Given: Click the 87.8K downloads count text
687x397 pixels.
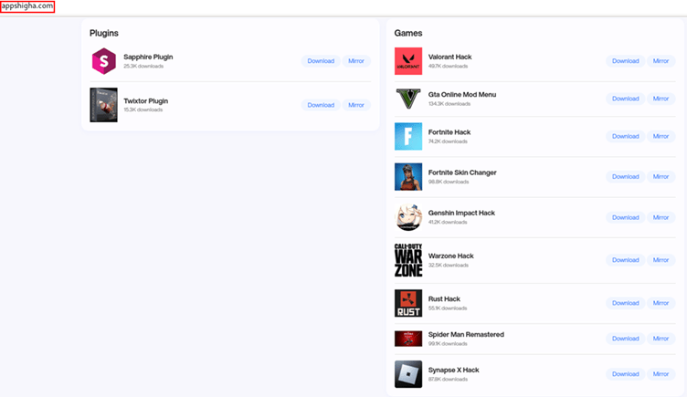Looking at the screenshot, I should pos(449,380).
